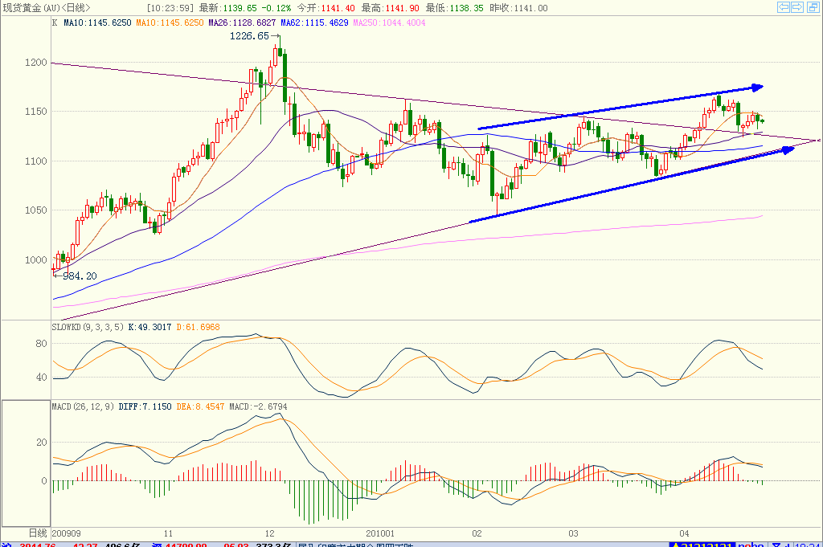Click the 日线 period label
The width and height of the screenshot is (823, 547).
38,533
